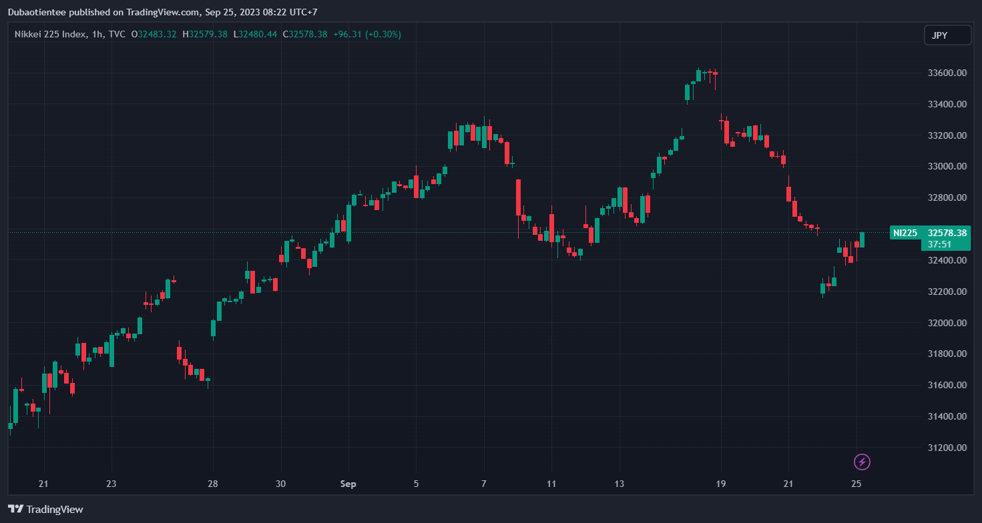The width and height of the screenshot is (982, 523).
Task: Click the +96.31 (+0.30%) change value
Action: [367, 34]
